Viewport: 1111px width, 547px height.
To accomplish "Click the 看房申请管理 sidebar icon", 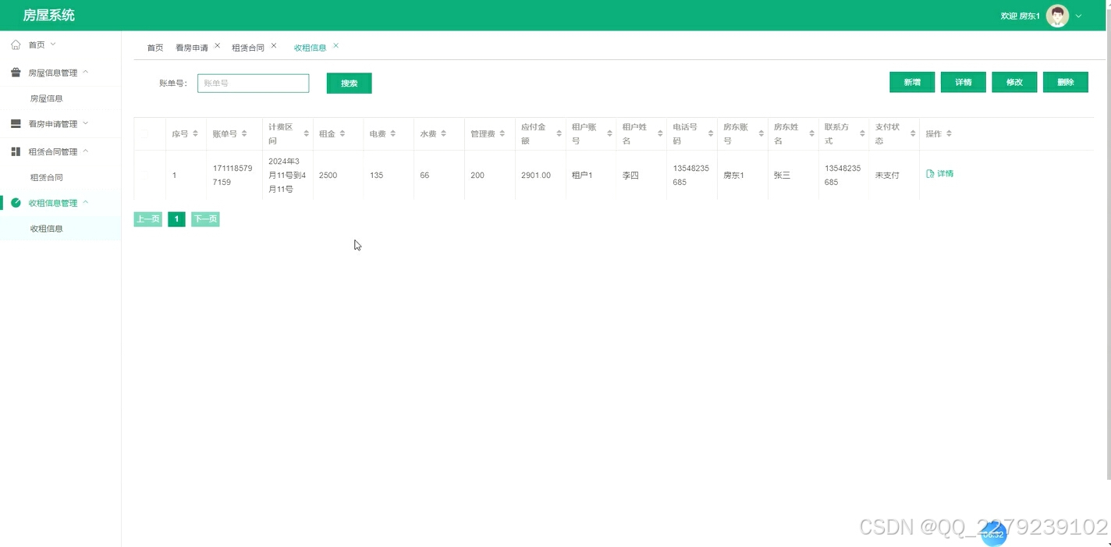I will tap(16, 123).
